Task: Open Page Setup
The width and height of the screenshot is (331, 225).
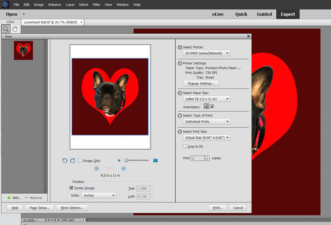Action: (39, 208)
